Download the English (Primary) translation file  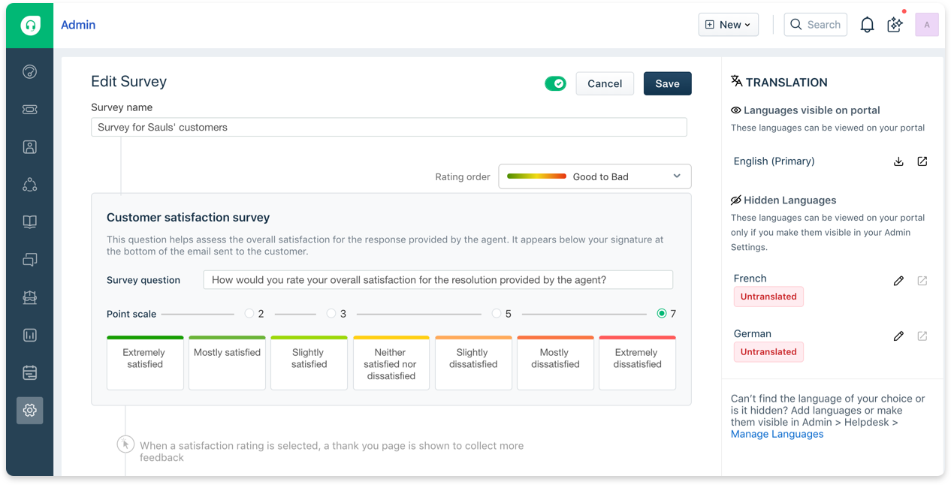click(898, 161)
